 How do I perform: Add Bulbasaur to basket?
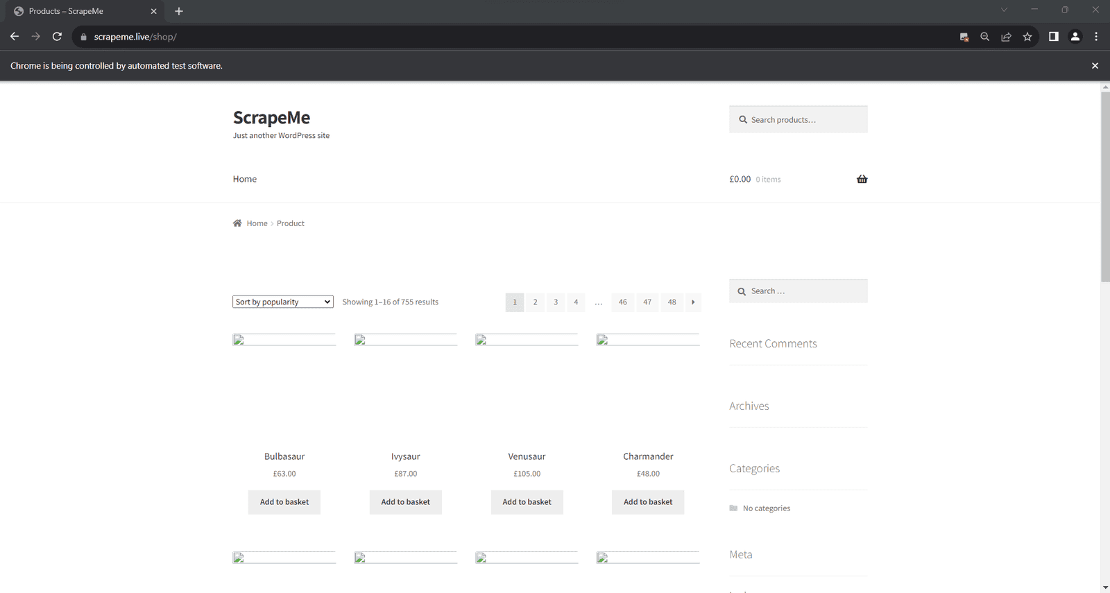tap(284, 502)
